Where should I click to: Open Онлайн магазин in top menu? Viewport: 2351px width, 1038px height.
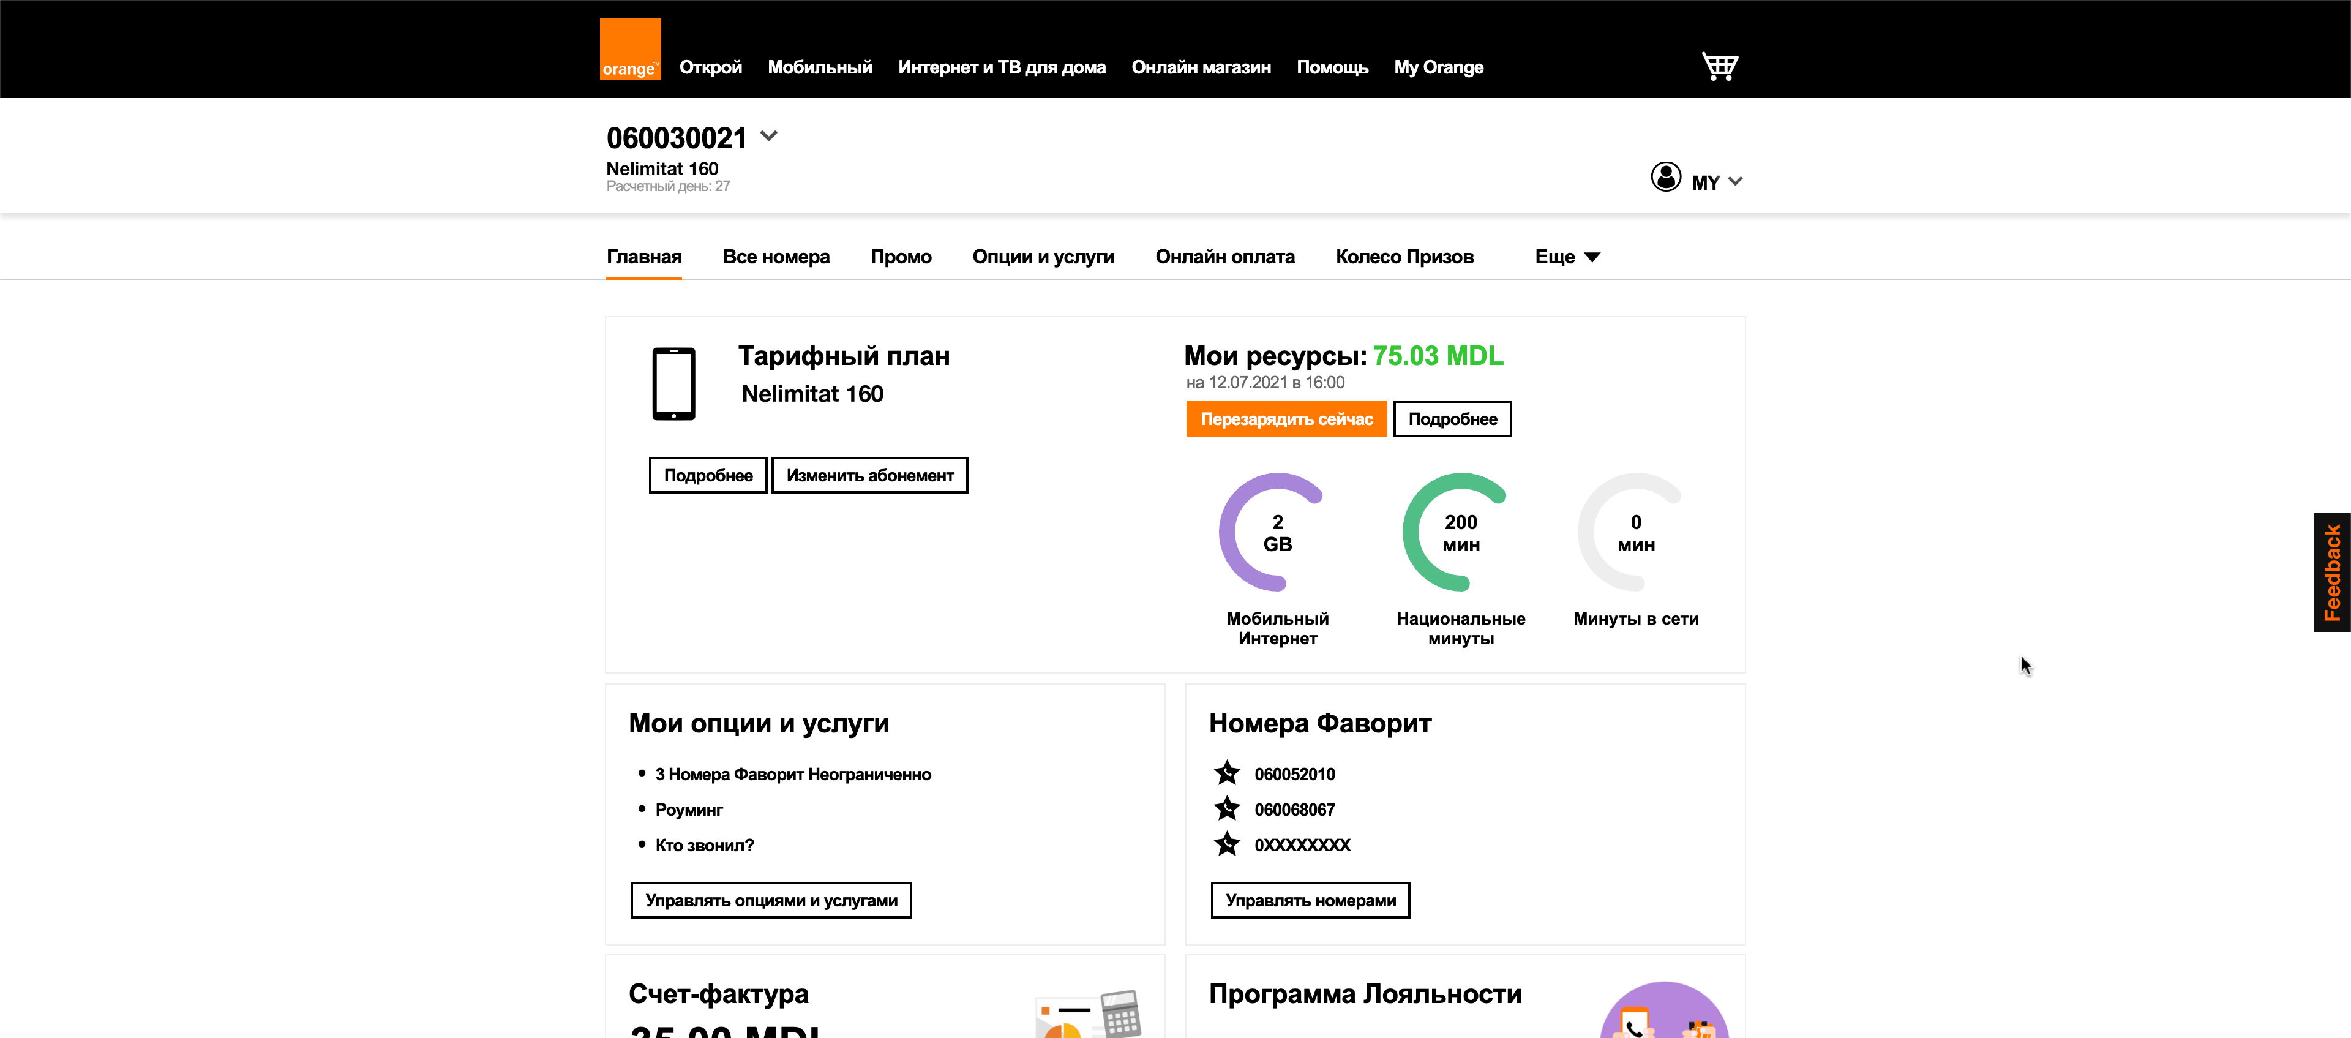(1200, 67)
